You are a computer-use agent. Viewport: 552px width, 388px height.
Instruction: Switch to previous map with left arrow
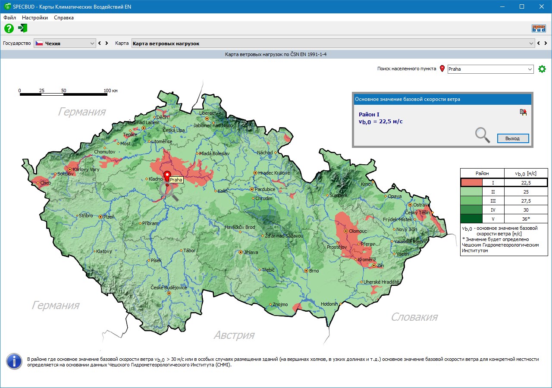pyautogui.click(x=538, y=43)
